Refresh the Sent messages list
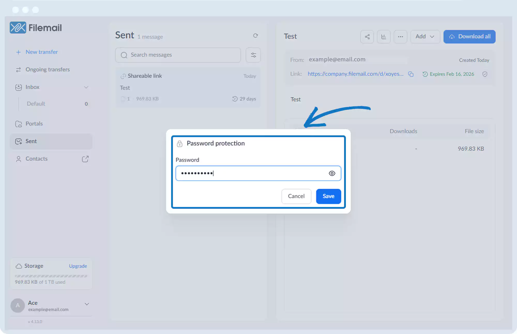Viewport: 517px width, 334px height. pos(255,36)
